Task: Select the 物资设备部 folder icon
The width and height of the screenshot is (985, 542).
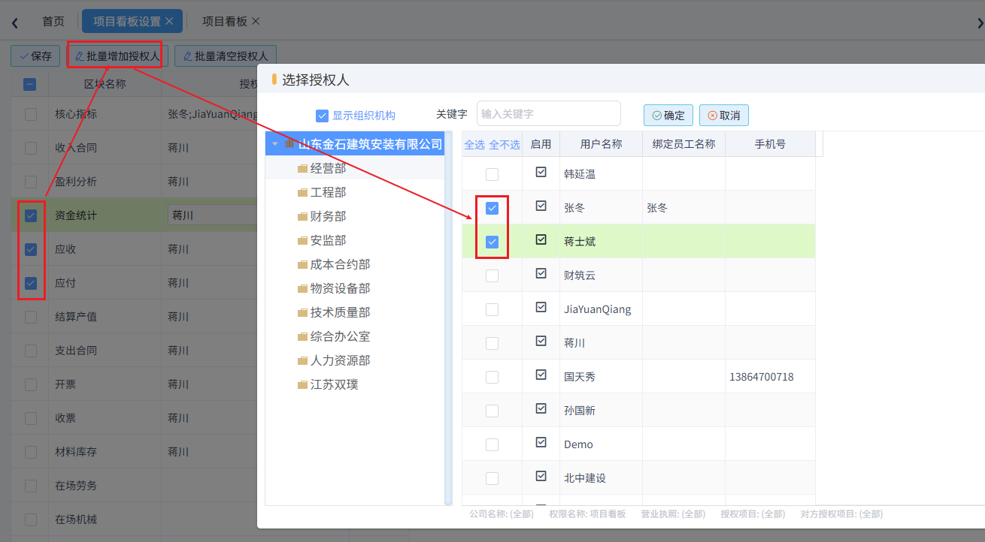Action: [303, 289]
